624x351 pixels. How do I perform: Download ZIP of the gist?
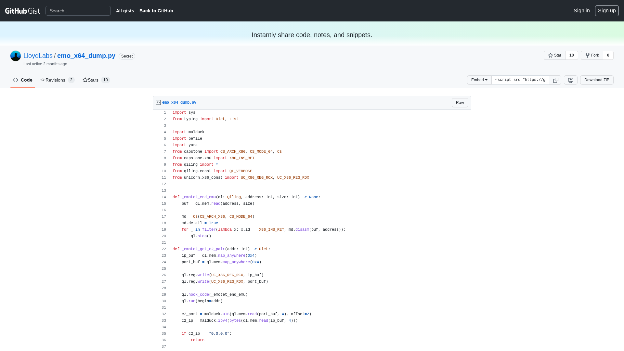pyautogui.click(x=597, y=80)
